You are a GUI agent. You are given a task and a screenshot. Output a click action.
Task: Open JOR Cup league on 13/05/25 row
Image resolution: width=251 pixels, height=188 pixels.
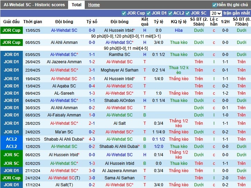[x=11, y=30]
